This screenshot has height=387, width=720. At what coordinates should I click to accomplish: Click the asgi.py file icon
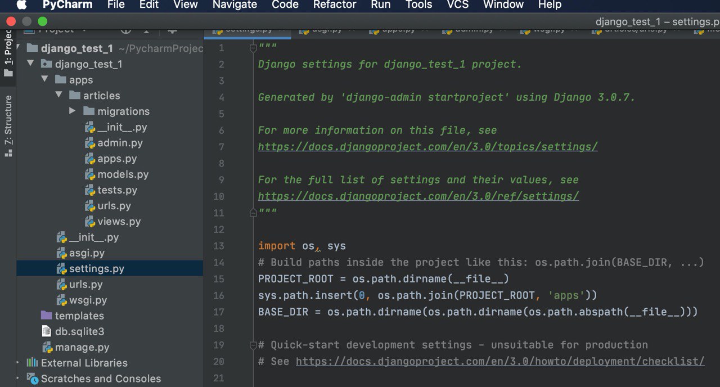coord(62,253)
